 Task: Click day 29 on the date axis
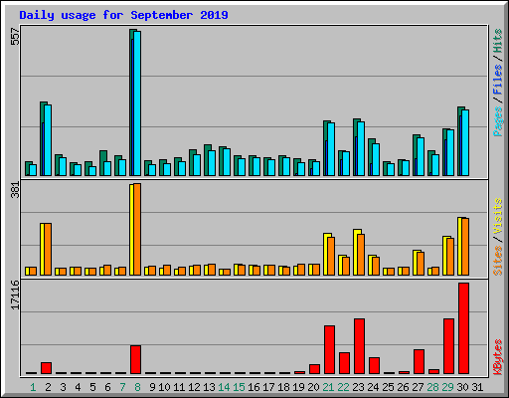pos(447,387)
